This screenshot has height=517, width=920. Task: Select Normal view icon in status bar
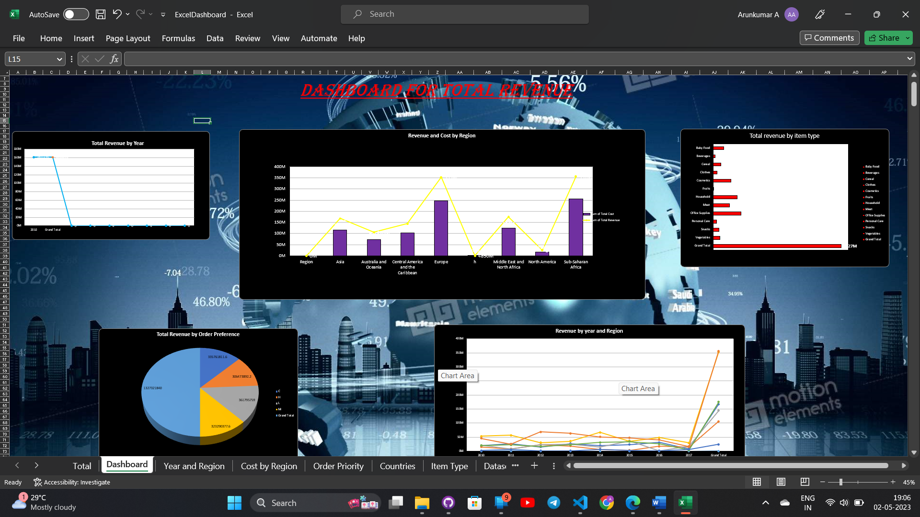[757, 482]
